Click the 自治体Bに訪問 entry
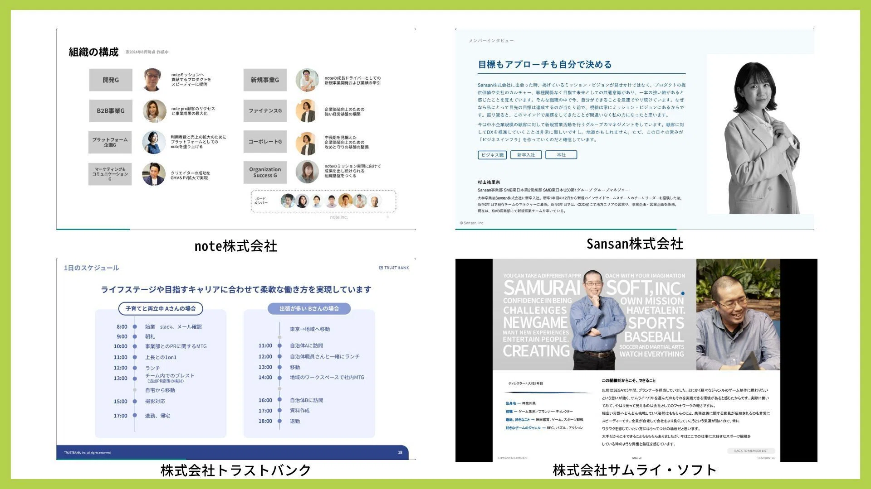 coord(307,401)
